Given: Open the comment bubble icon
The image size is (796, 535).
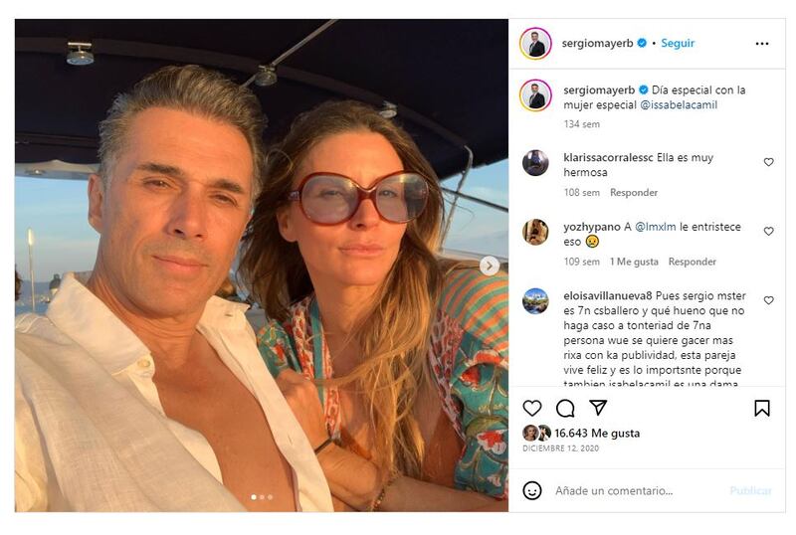Looking at the screenshot, I should [x=565, y=408].
